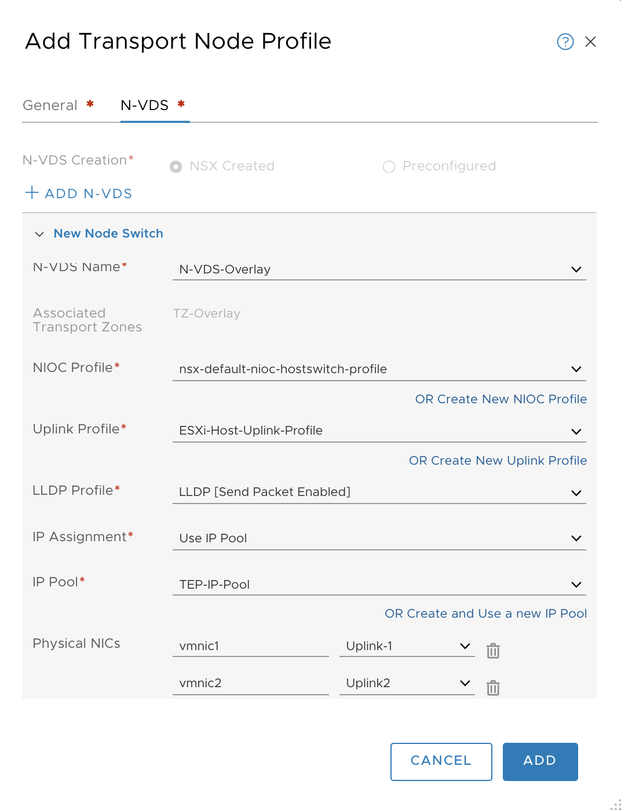Screen dimensions: 621x810
Task: Delete the vmnic2 physical NIC row
Action: [x=493, y=688]
